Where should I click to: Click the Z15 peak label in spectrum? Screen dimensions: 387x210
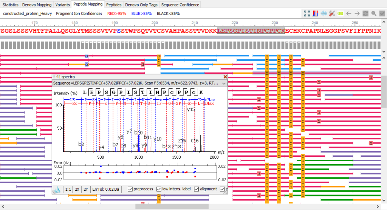[182, 141]
